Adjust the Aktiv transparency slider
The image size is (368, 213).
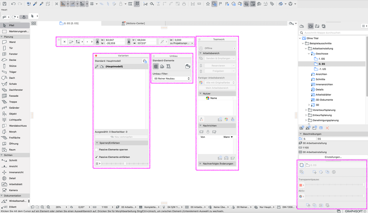(x=335, y=196)
